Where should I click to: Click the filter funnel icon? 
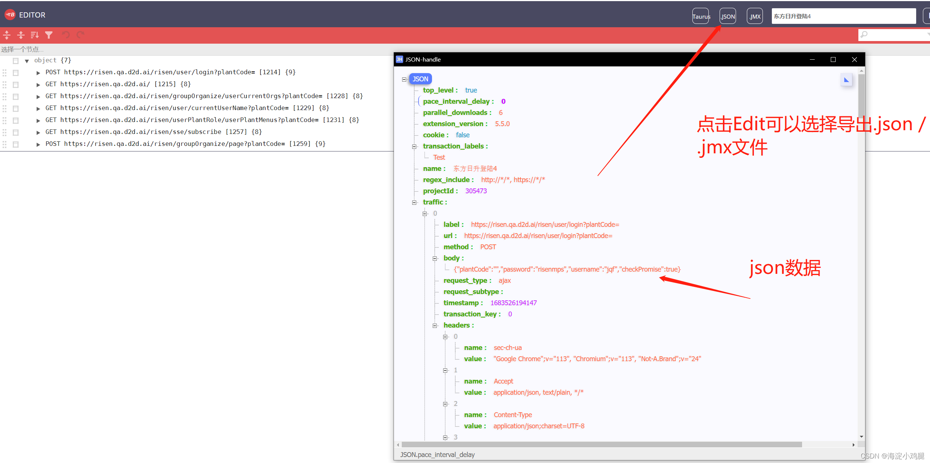49,35
